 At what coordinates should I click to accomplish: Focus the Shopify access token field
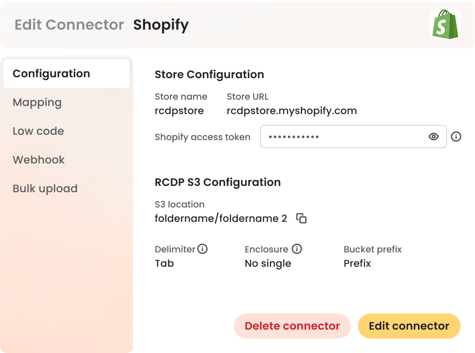342,137
